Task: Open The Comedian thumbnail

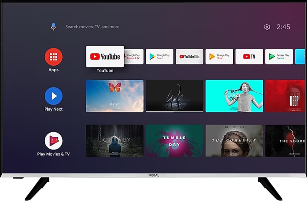Action: pos(234,141)
